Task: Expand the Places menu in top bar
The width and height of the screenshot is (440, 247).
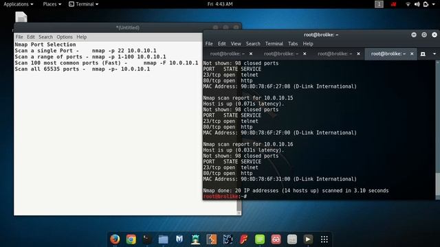Action: point(52,4)
